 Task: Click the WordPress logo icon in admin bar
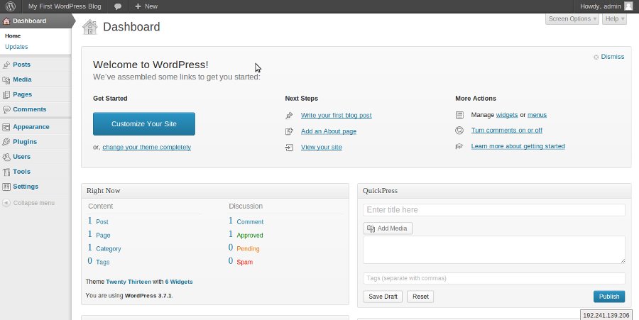[x=10, y=6]
